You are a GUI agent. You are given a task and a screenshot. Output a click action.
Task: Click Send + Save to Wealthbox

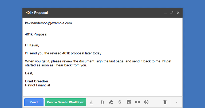tap(65, 102)
